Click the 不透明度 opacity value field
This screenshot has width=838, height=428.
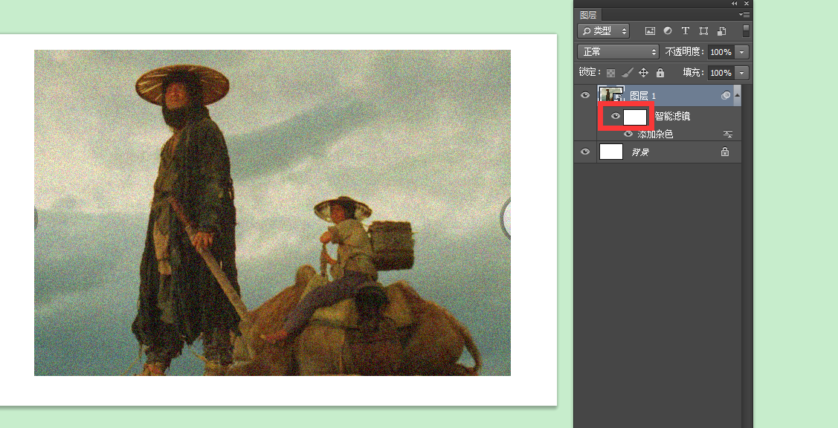(721, 52)
